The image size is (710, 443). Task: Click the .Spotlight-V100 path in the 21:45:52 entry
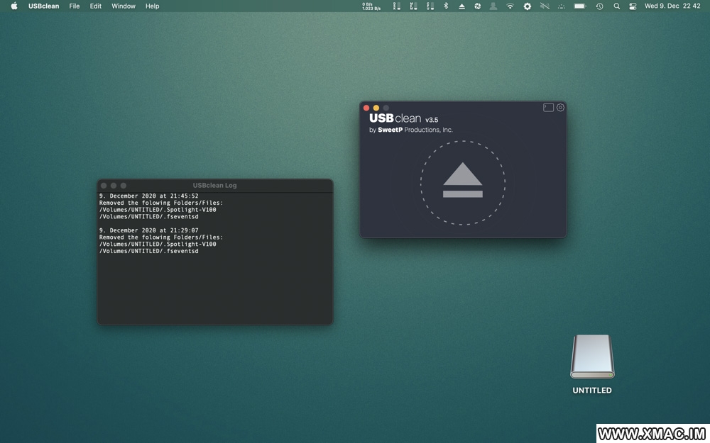point(158,210)
